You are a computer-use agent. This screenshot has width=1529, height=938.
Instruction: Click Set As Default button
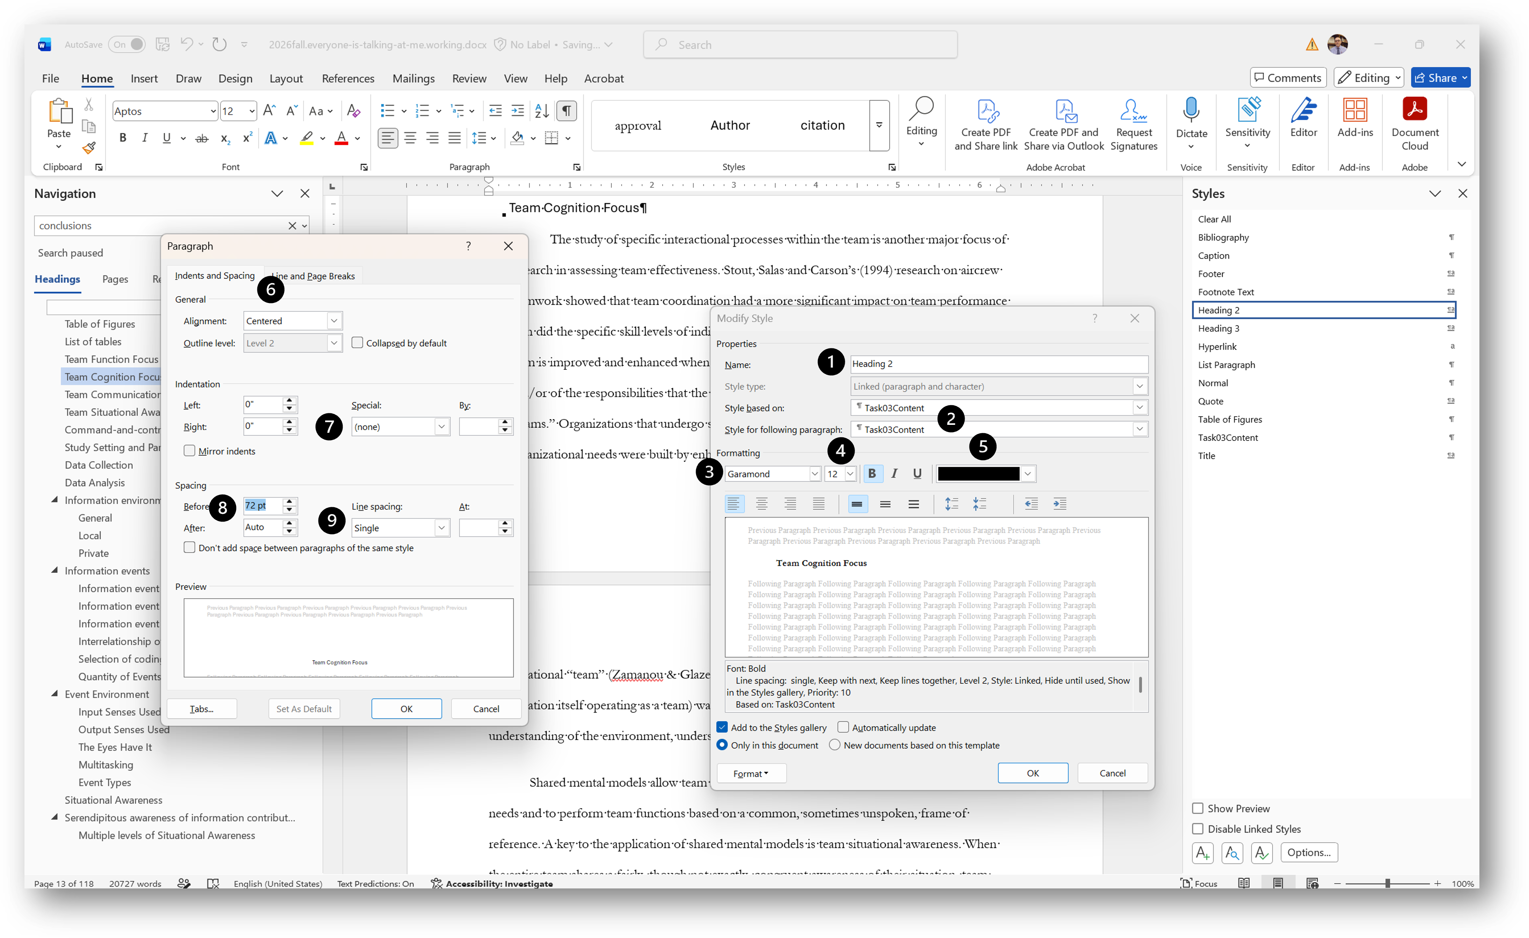[x=304, y=708]
